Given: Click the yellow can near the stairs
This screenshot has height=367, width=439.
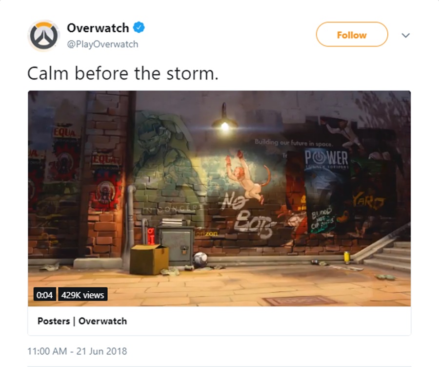Looking at the screenshot, I should (347, 258).
